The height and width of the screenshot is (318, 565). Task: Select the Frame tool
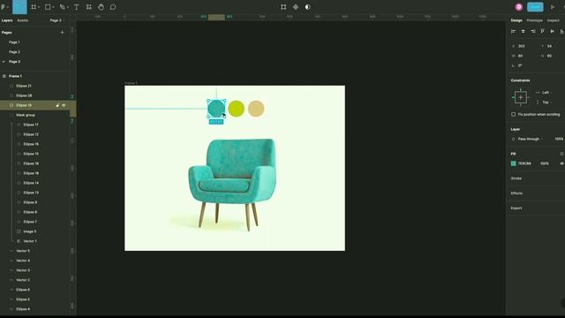click(34, 7)
